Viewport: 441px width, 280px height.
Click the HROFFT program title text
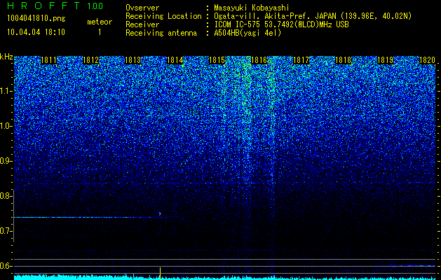coord(44,6)
